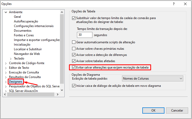Image resolution: width=192 pixels, height=119 pixels.
Task: Toggle 'Avisar sobre chaves primárias nulas' checkbox
Action: point(74,48)
